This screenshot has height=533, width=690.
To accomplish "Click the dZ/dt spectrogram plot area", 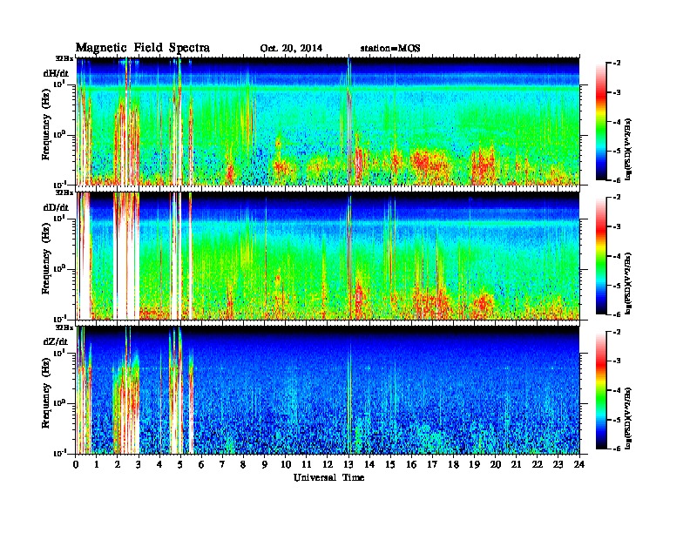I will pyautogui.click(x=328, y=390).
